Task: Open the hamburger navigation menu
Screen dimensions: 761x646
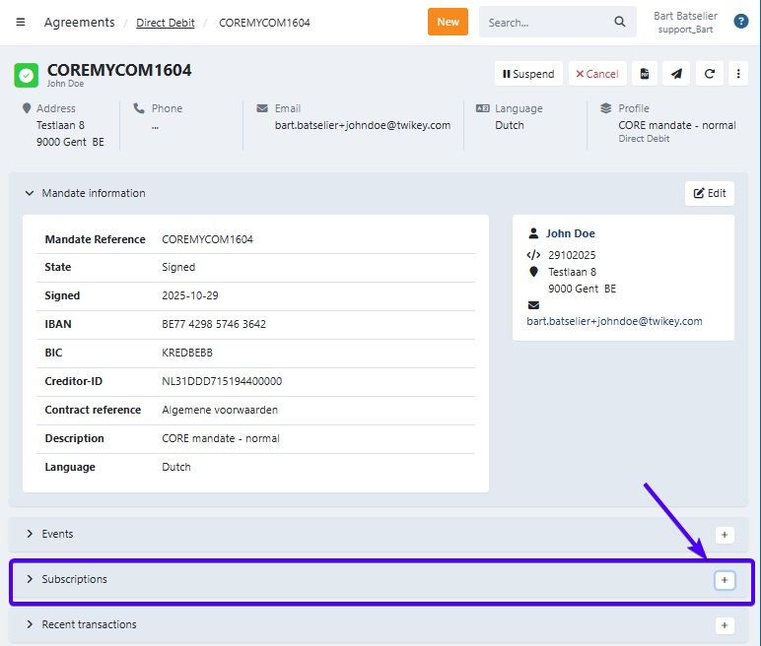Action: (21, 22)
